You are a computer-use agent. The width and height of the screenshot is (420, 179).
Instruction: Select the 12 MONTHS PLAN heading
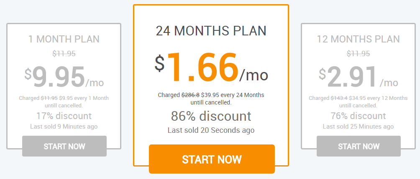(358, 39)
